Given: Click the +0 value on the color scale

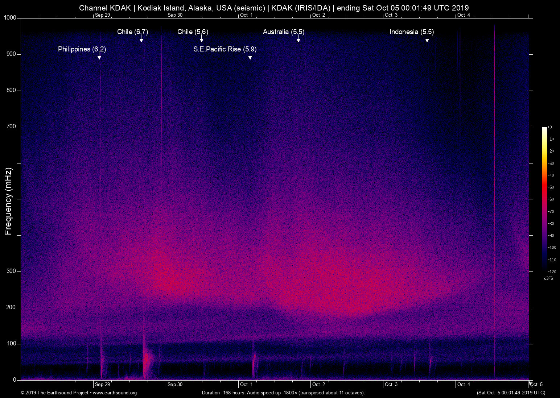Looking at the screenshot, I should (550, 127).
